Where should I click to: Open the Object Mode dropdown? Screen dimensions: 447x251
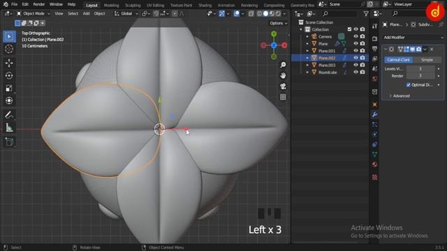(x=33, y=13)
